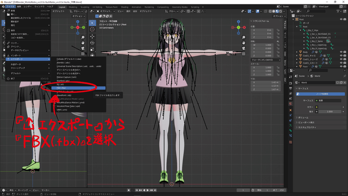
Task: Click hand pan icon in right viewport
Action: click(x=244, y=43)
